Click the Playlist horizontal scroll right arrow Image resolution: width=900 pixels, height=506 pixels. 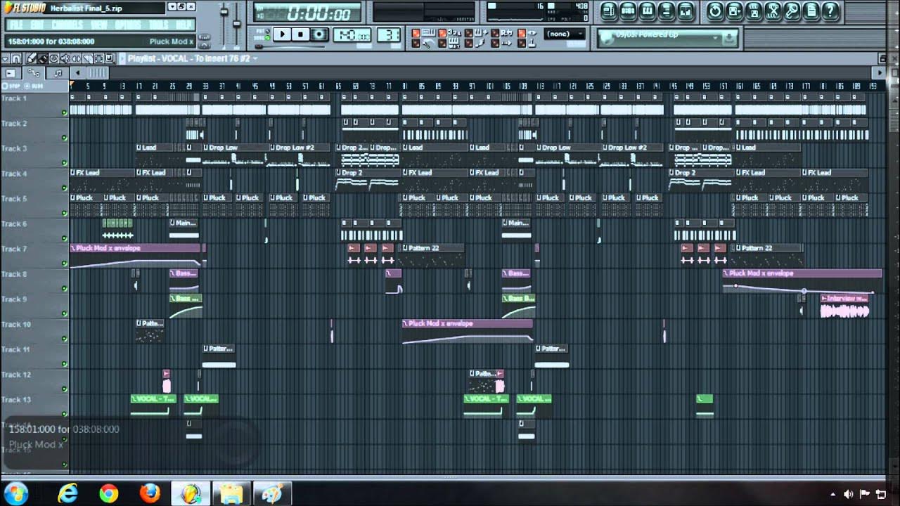click(x=879, y=73)
